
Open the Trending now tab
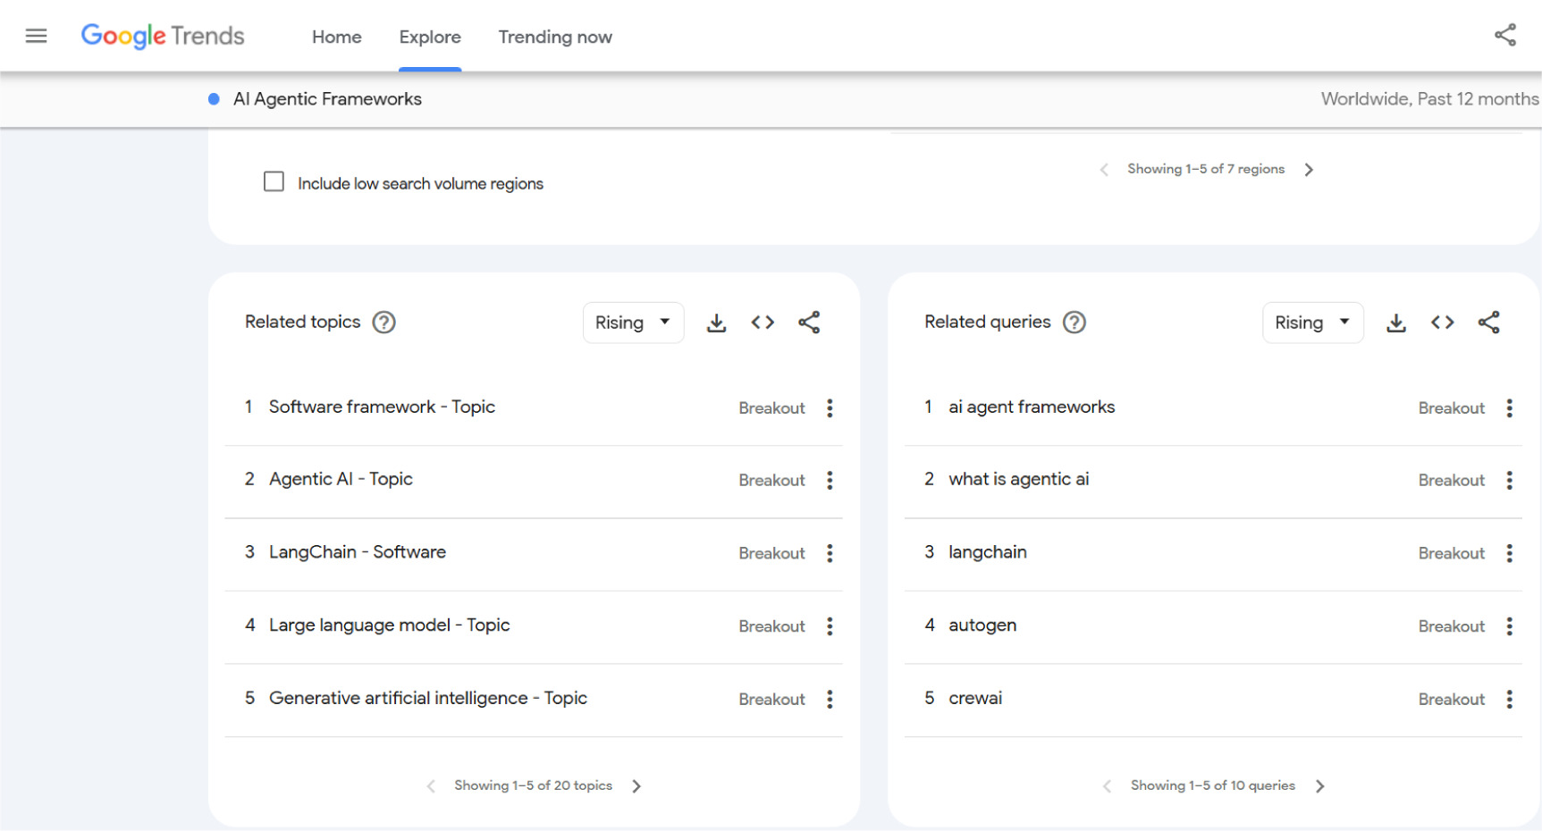point(555,37)
